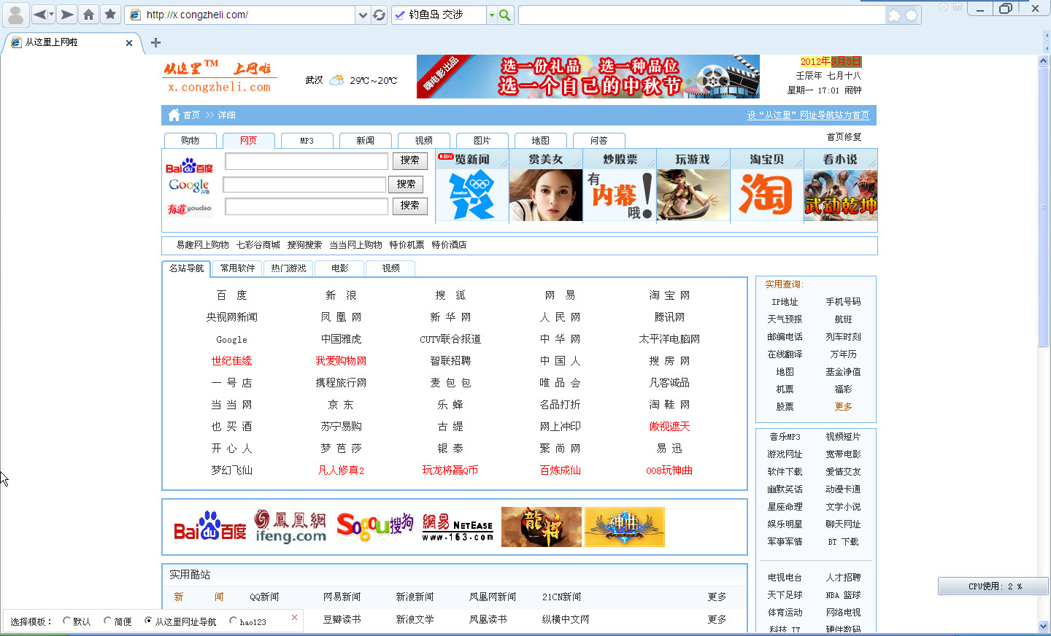1051x636 pixels.
Task: Click the page scrollbar down arrow
Action: click(1043, 626)
